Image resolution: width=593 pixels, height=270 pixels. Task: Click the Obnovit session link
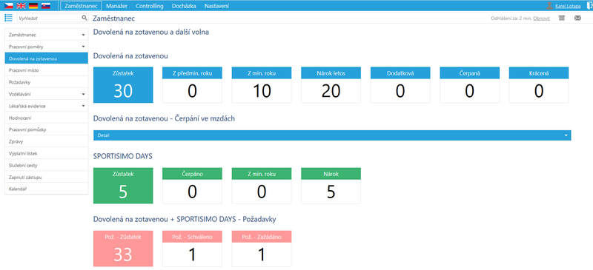pyautogui.click(x=542, y=18)
